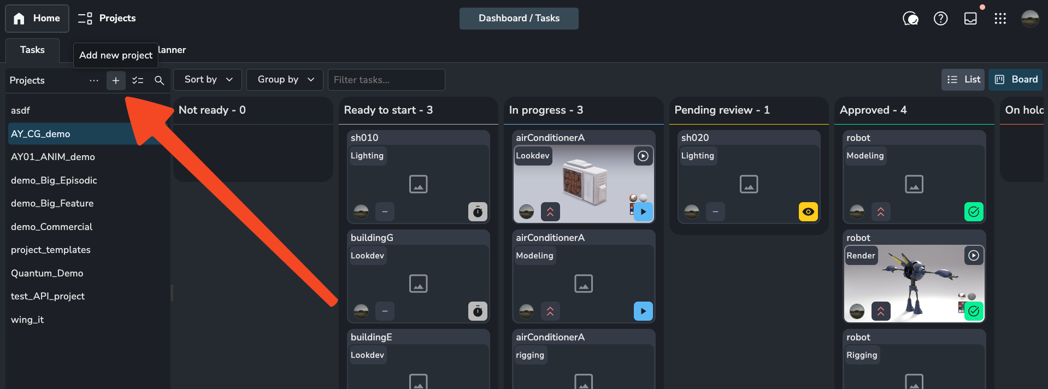Select the demo_Big_Episodic project

[87, 180]
